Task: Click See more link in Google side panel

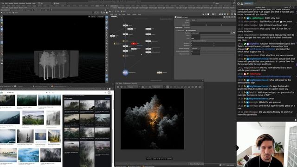Action: click(107, 98)
